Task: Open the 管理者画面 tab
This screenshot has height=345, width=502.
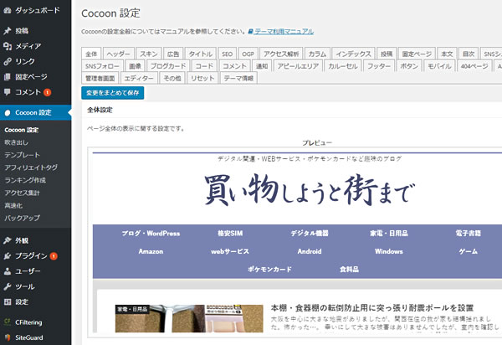Action: [100, 78]
